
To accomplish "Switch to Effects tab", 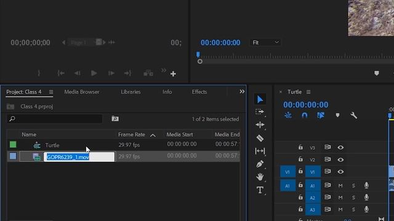I will 199,91.
